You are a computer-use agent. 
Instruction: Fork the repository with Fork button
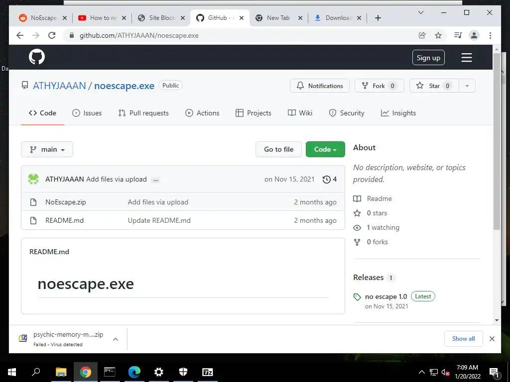[x=379, y=86]
